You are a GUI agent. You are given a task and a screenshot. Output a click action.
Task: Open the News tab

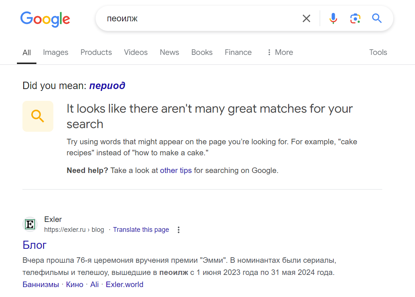coord(169,52)
